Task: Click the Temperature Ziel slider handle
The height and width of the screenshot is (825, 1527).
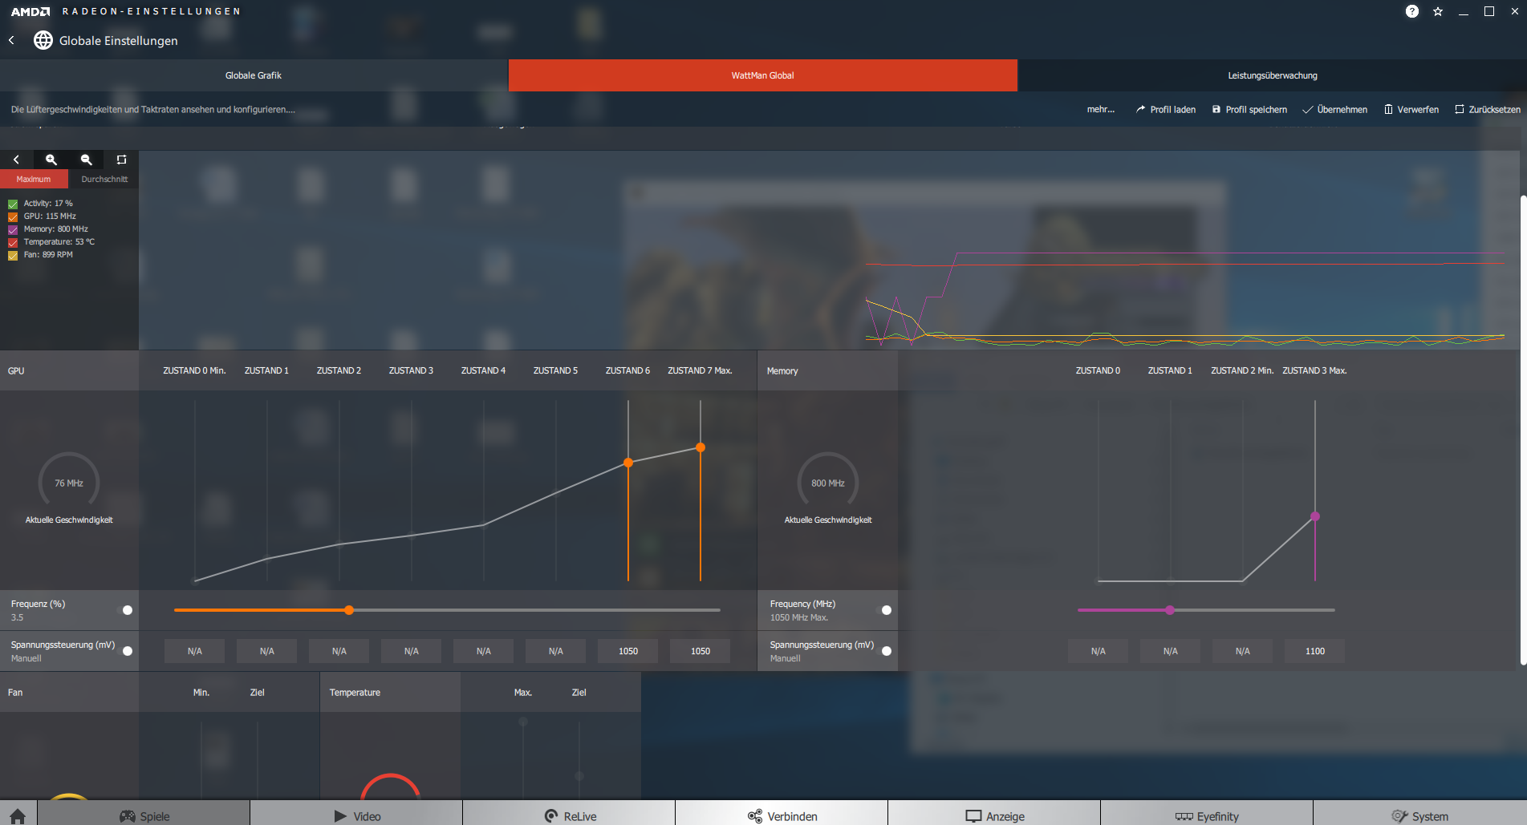Action: click(x=579, y=776)
